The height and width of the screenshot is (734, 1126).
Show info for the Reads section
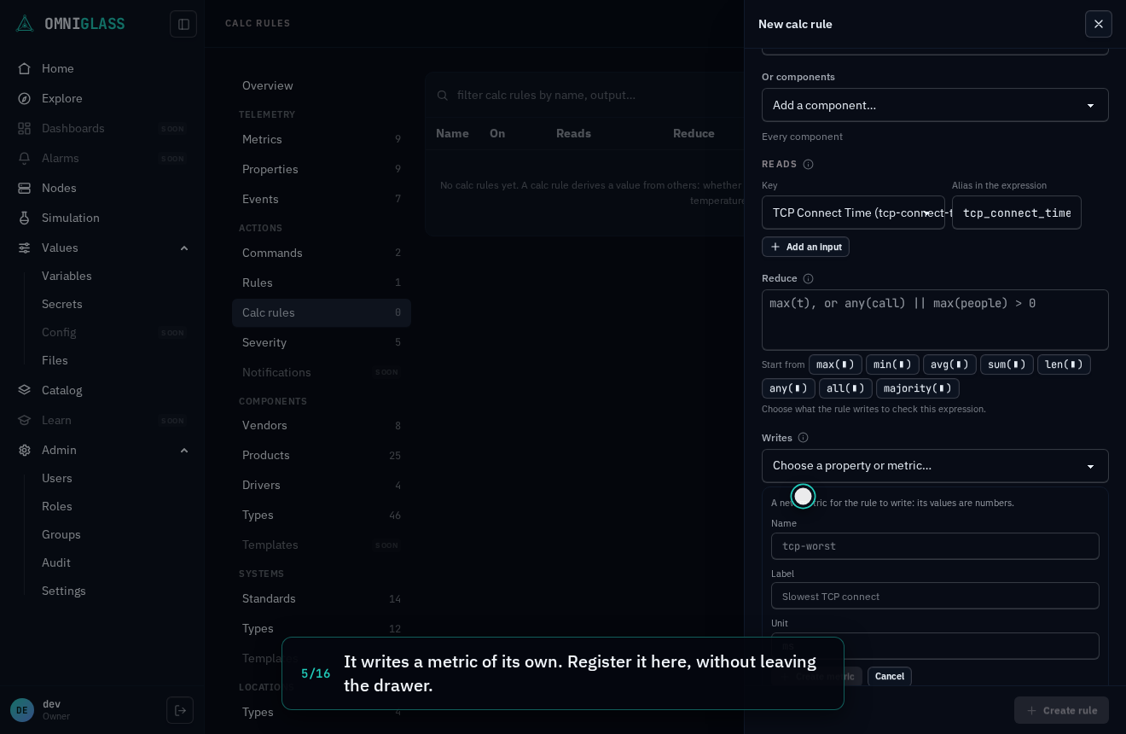pyautogui.click(x=809, y=164)
